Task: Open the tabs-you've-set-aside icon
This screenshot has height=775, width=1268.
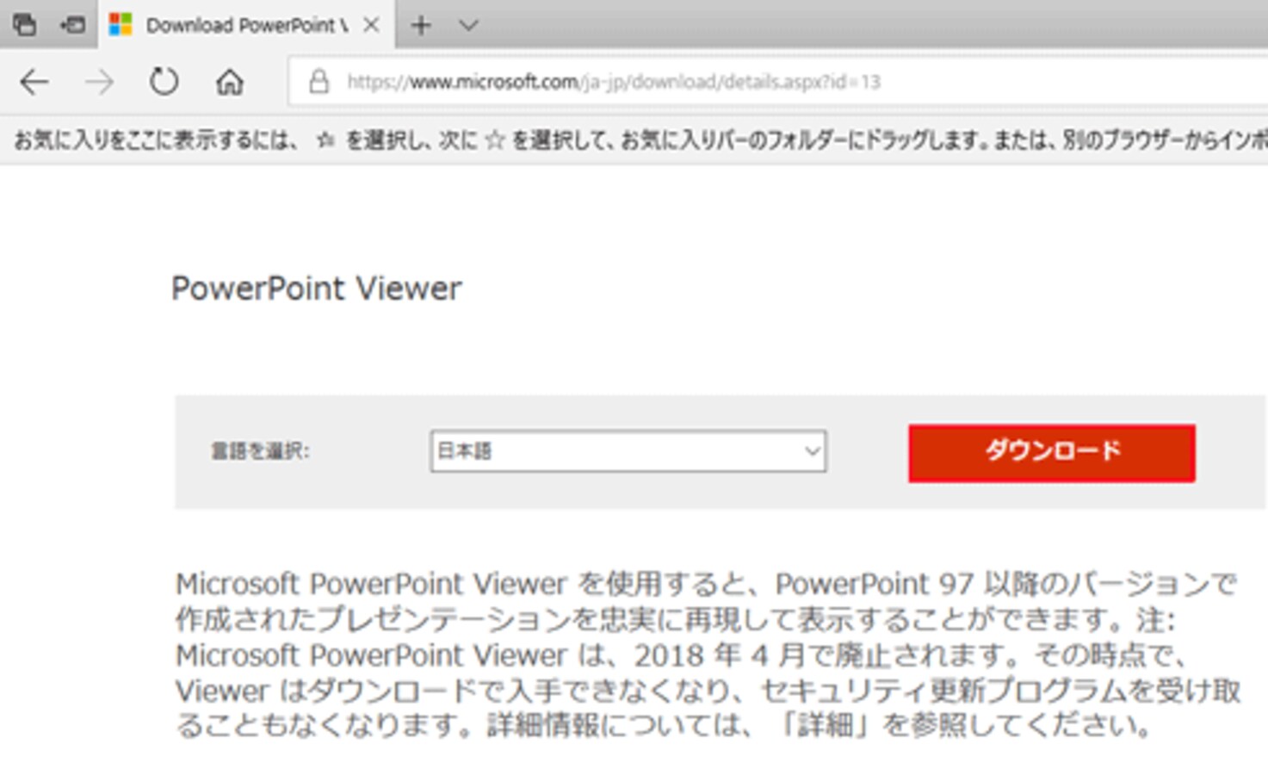Action: point(24,25)
